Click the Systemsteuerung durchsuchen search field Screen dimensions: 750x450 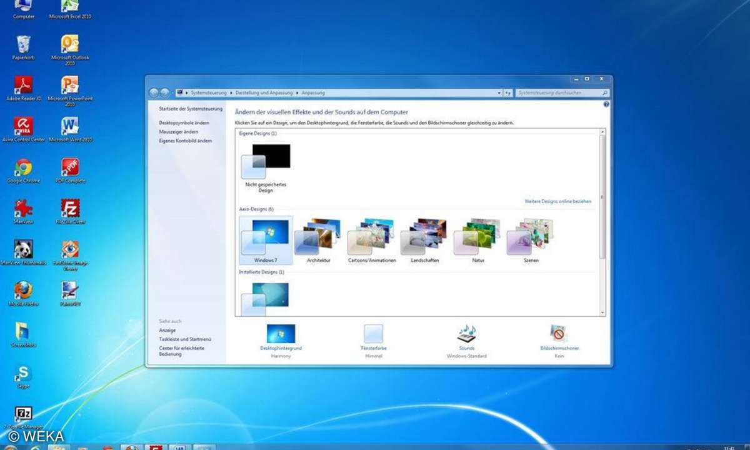(558, 92)
